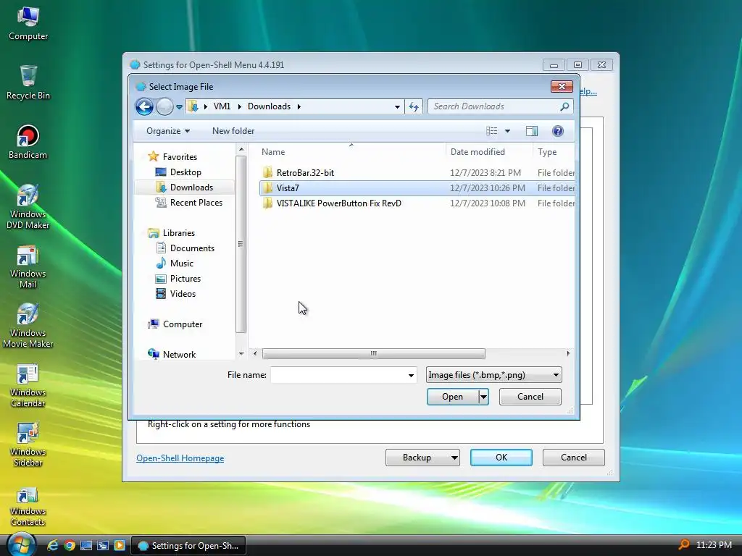
Task: Click New folder button
Action: click(233, 131)
